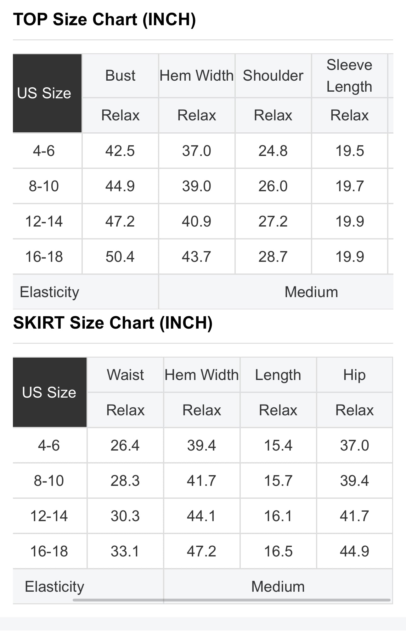Click the US Size header in top chart
The height and width of the screenshot is (633, 406).
click(x=44, y=93)
